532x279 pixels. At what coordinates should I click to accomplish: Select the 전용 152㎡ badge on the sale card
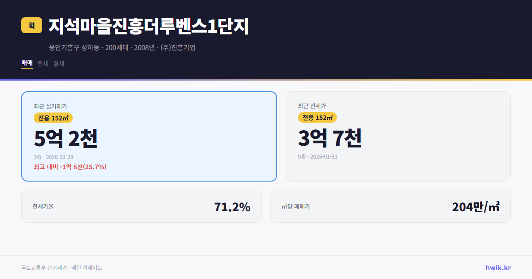53,118
